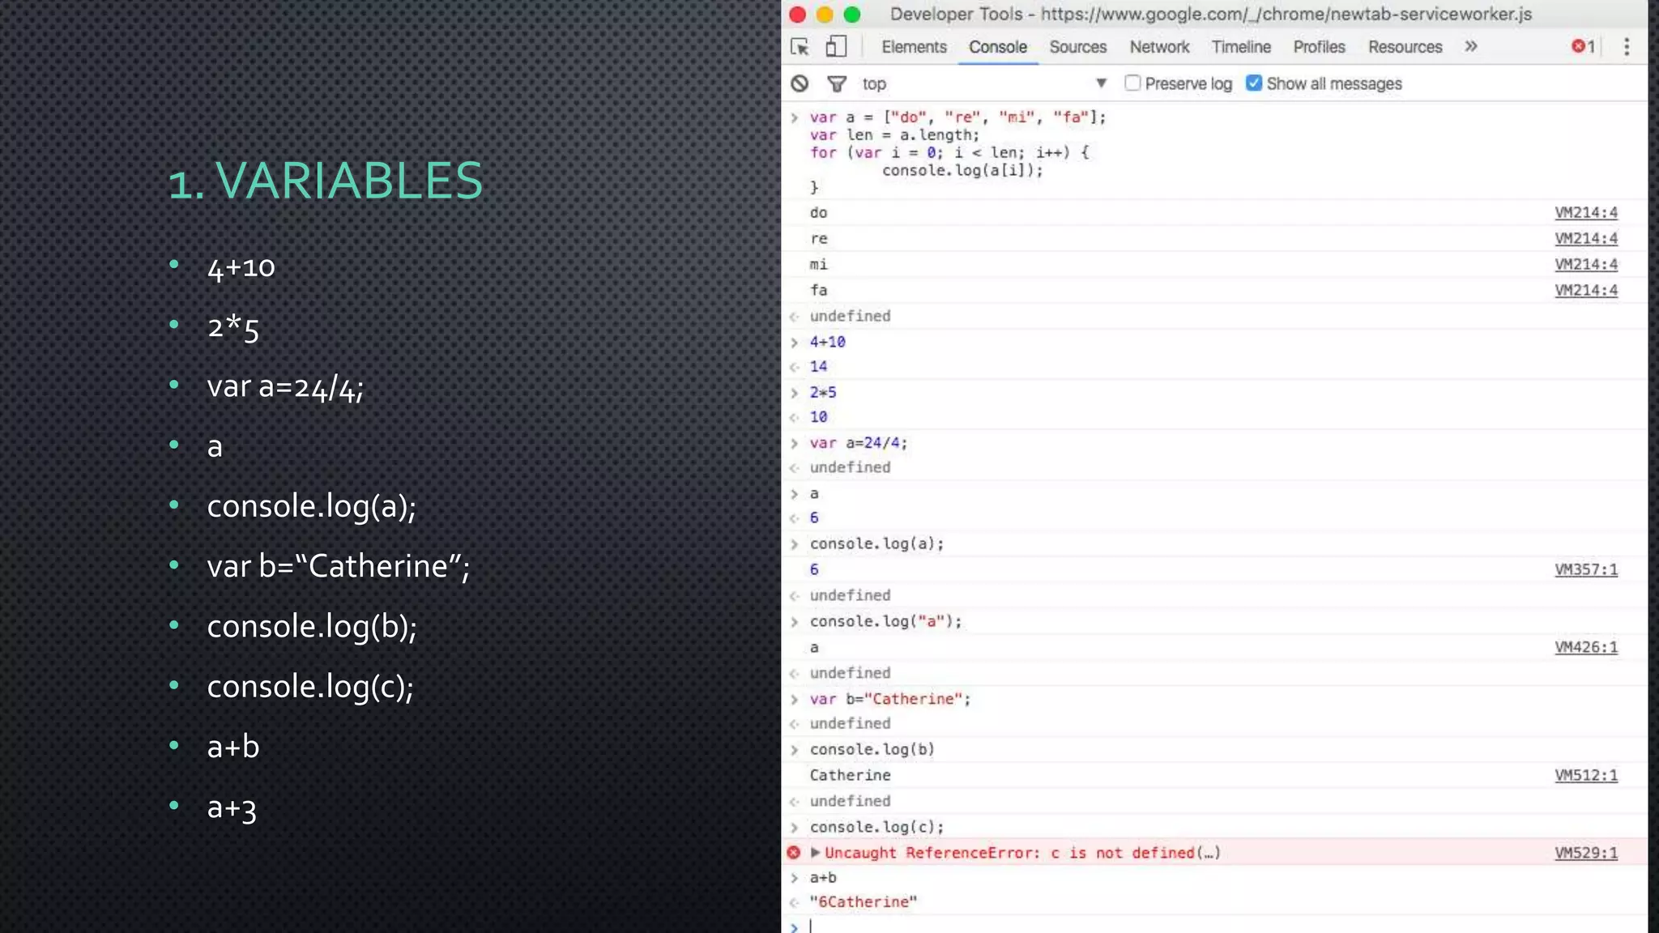Clear the console log icon
This screenshot has width=1659, height=933.
800,83
